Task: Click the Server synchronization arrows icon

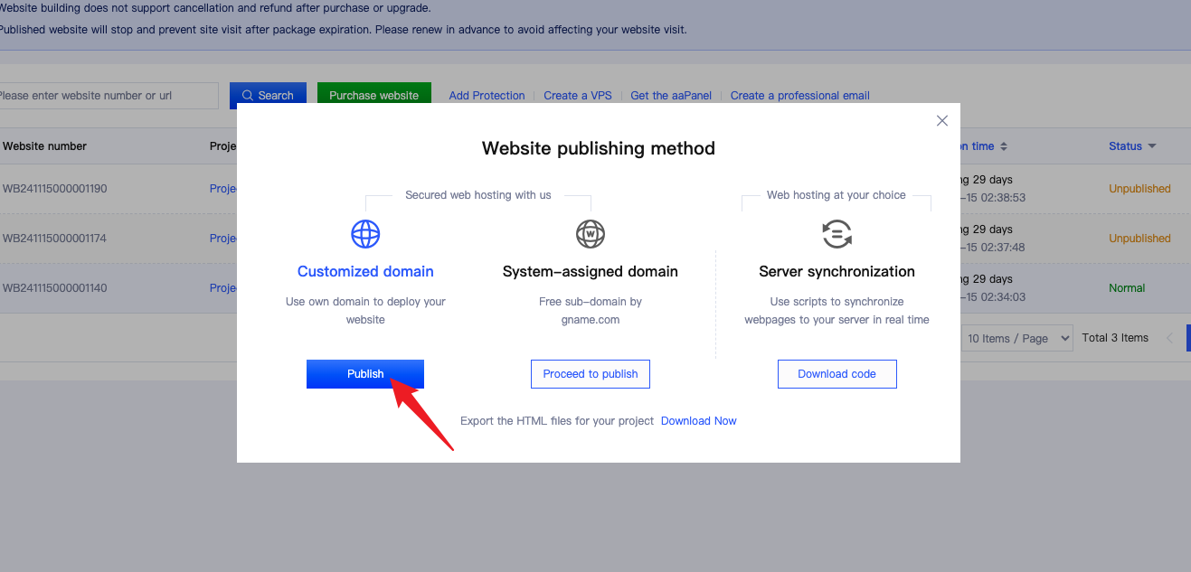Action: coord(837,234)
